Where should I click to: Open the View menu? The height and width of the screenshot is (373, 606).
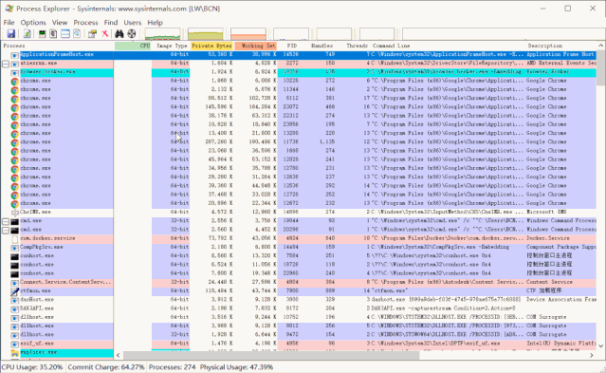60,23
